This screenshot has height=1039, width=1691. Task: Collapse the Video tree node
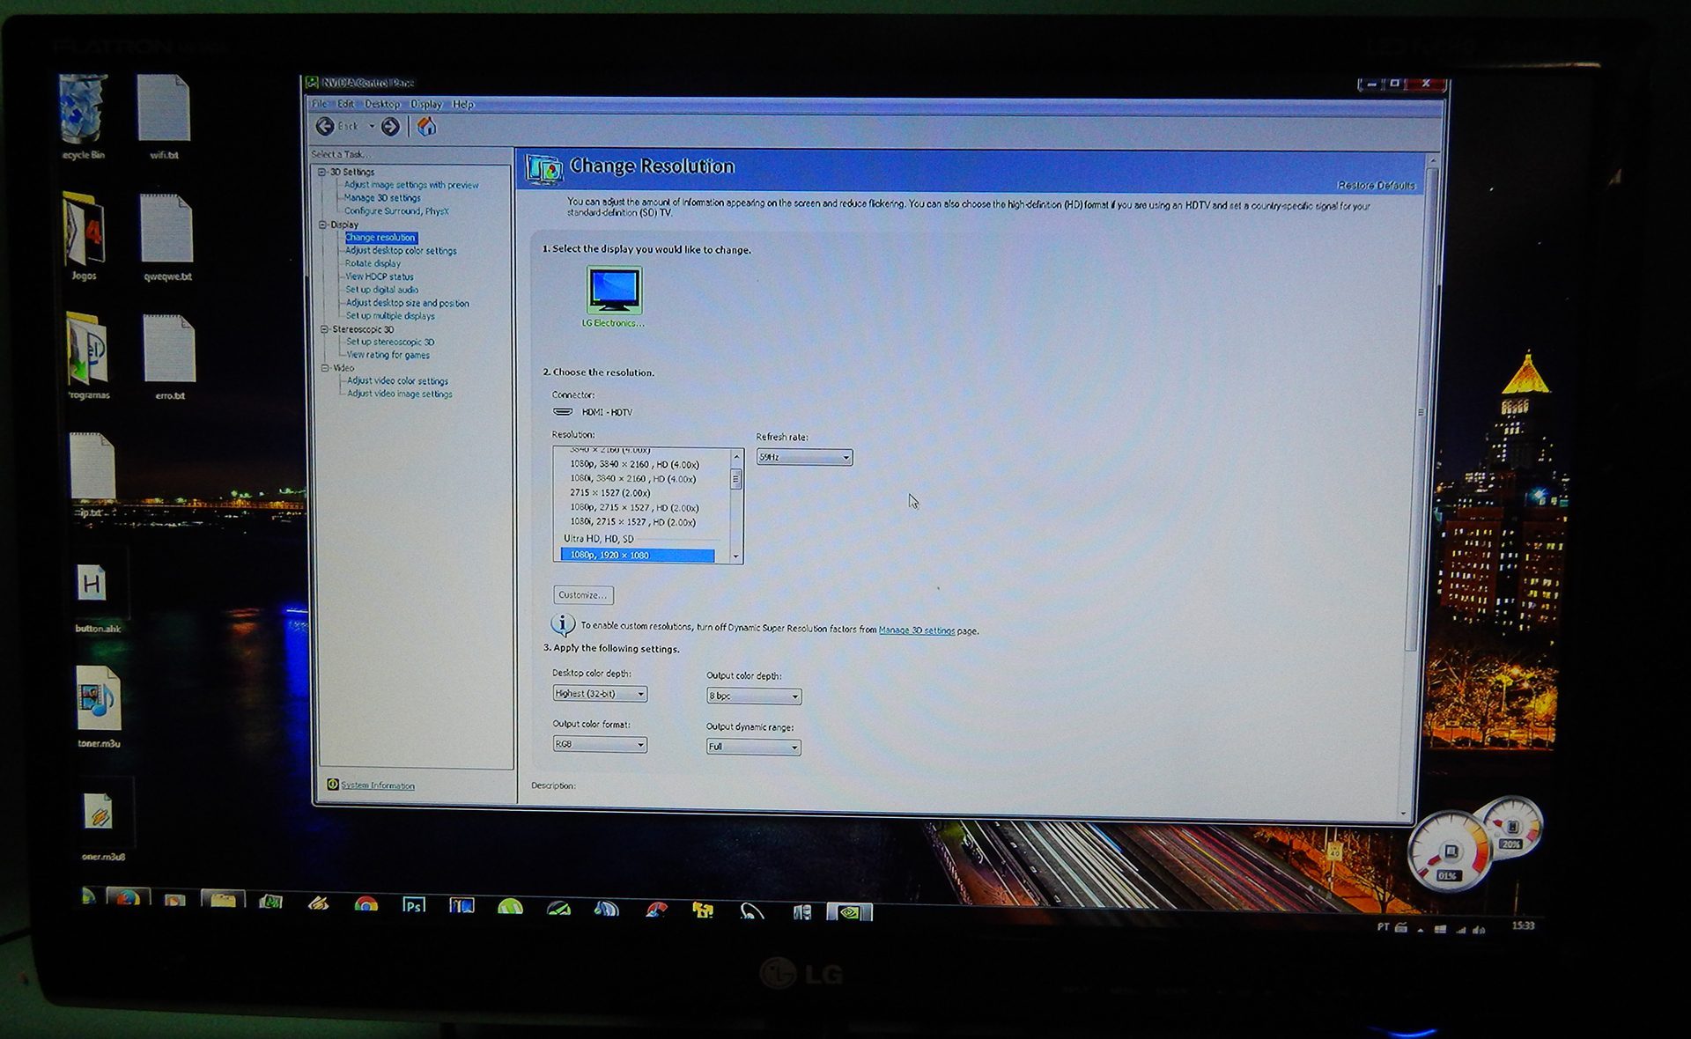pos(325,368)
